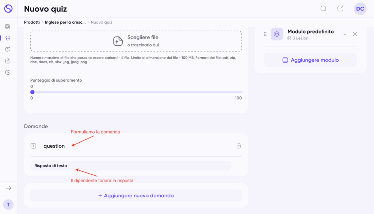Click the Scegliere file upload area
The width and height of the screenshot is (374, 214).
(136, 41)
